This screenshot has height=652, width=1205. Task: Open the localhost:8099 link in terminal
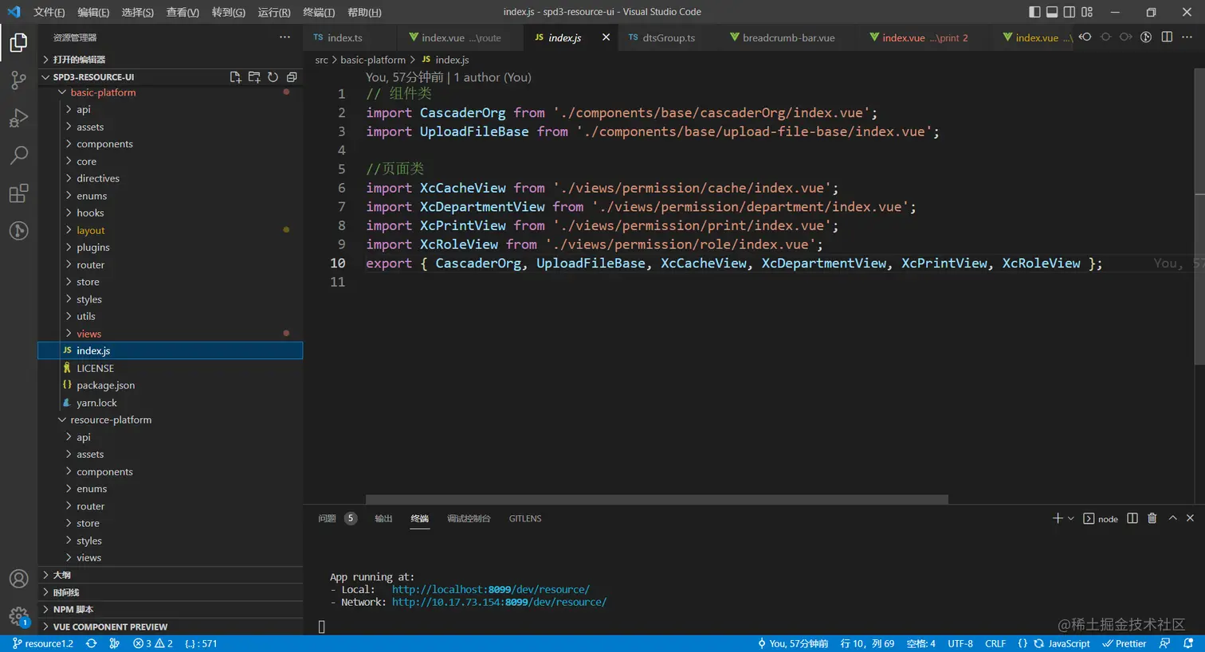[490, 589]
